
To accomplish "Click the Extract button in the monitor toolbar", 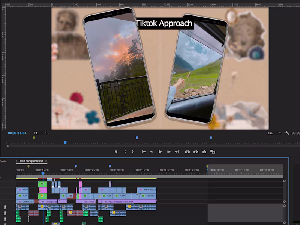I will pyautogui.click(x=196, y=152).
